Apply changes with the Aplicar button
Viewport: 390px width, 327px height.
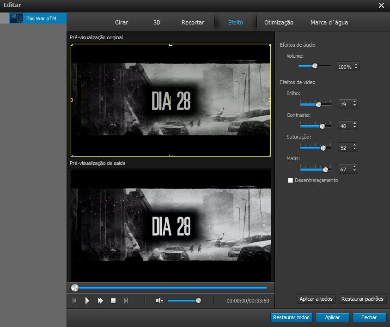tap(332, 317)
